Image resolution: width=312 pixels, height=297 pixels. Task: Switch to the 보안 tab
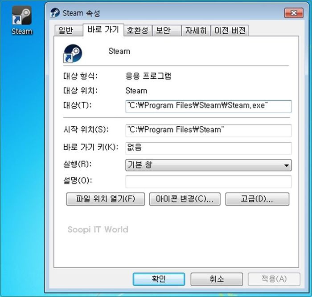click(167, 31)
